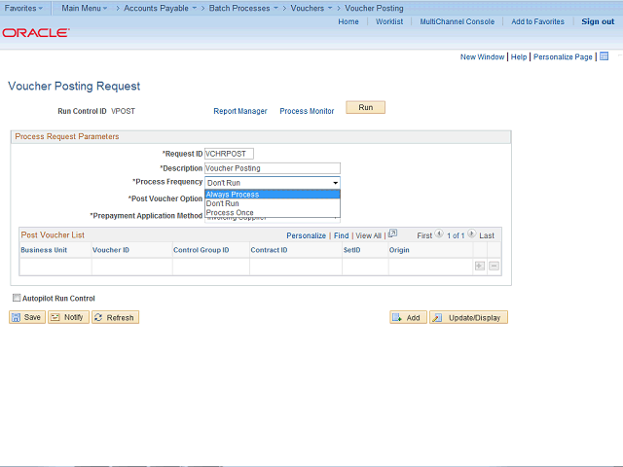Click the First label in grid navigation
Screen dimensions: 623x467
coord(424,235)
